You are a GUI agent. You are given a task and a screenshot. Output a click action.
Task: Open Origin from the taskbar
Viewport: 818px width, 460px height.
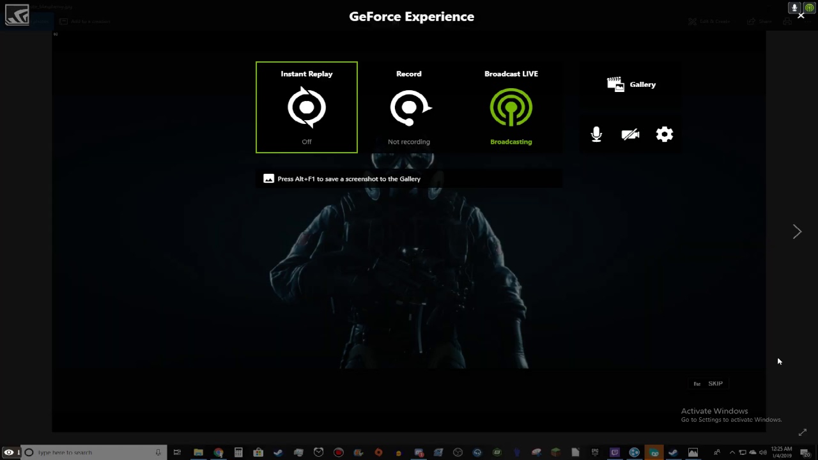378,452
